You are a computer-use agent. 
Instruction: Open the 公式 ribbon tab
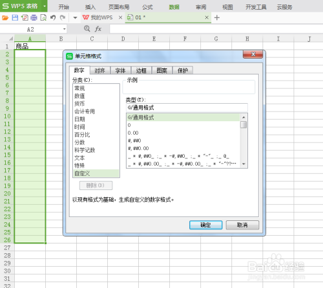tap(147, 7)
